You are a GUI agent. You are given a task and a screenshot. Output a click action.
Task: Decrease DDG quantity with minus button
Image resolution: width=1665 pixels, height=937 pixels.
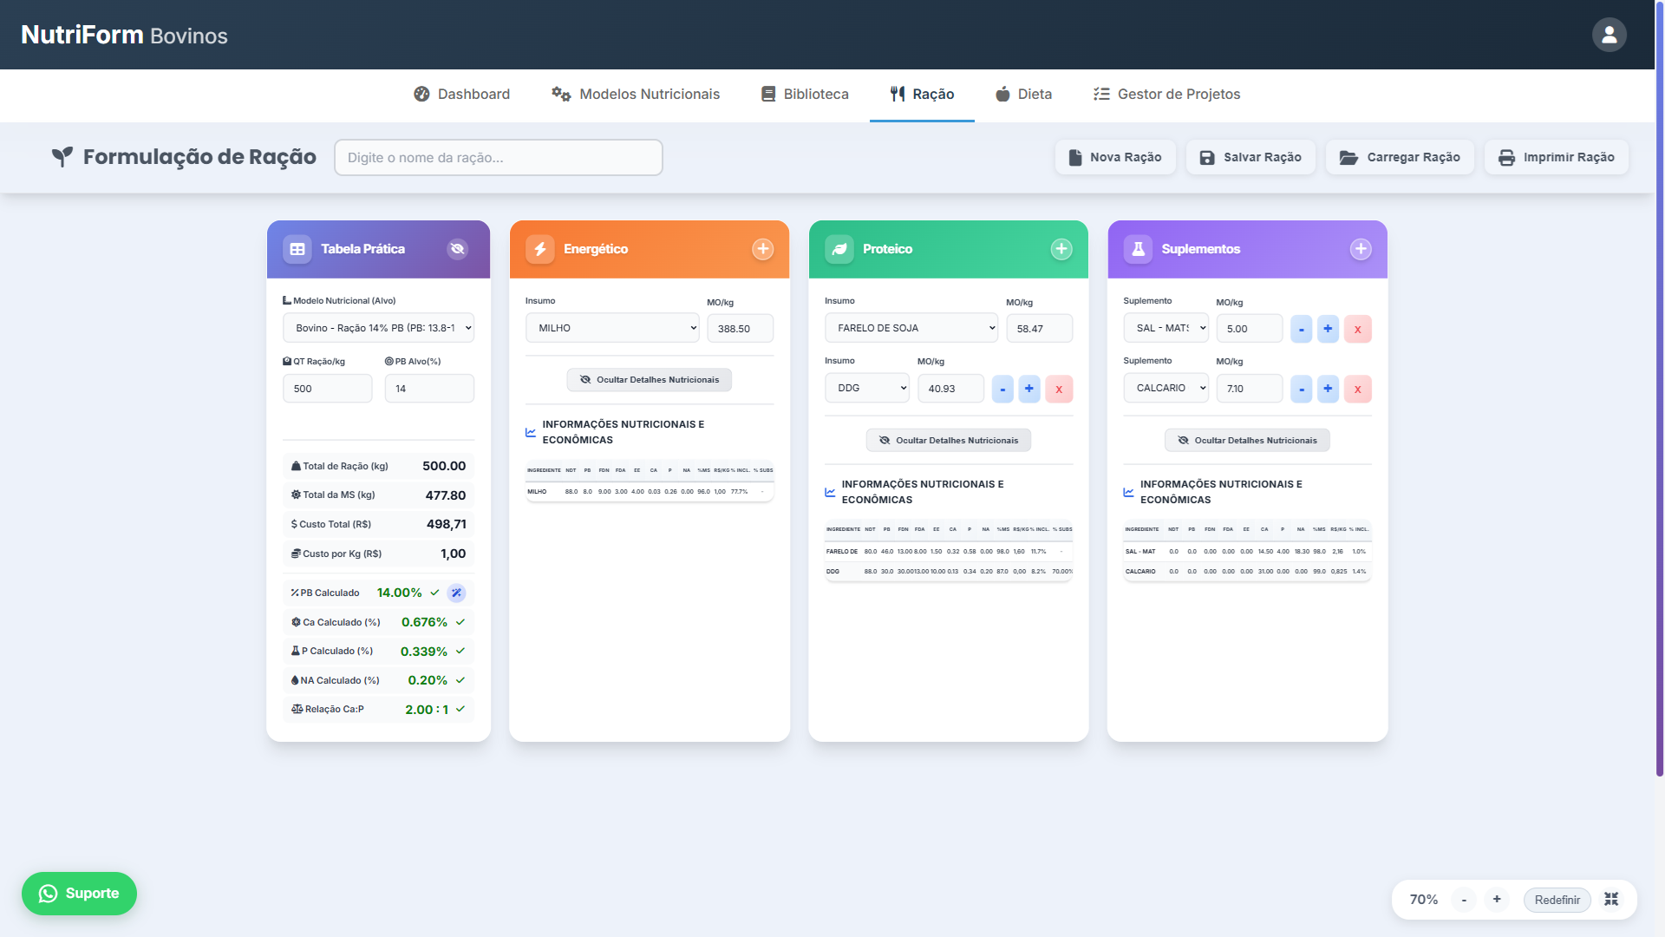1002,389
